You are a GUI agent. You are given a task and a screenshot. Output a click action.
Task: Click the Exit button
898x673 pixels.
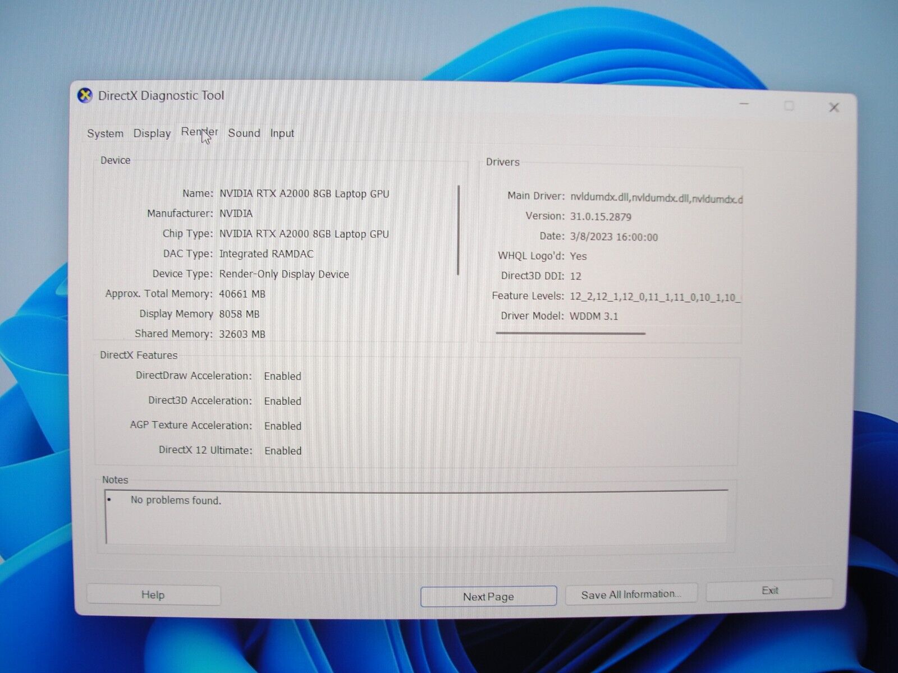pos(769,591)
